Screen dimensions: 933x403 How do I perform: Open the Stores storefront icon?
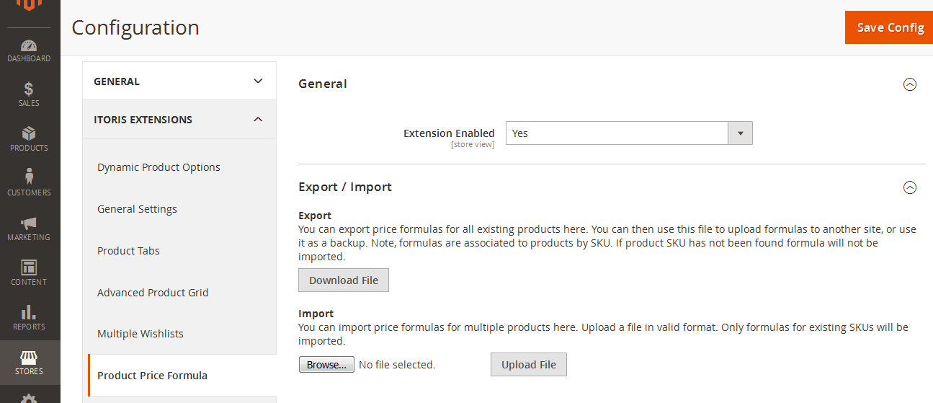point(29,358)
